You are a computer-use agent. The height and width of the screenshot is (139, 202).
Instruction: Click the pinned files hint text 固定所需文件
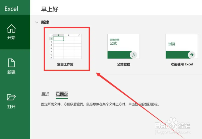(x=100, y=104)
